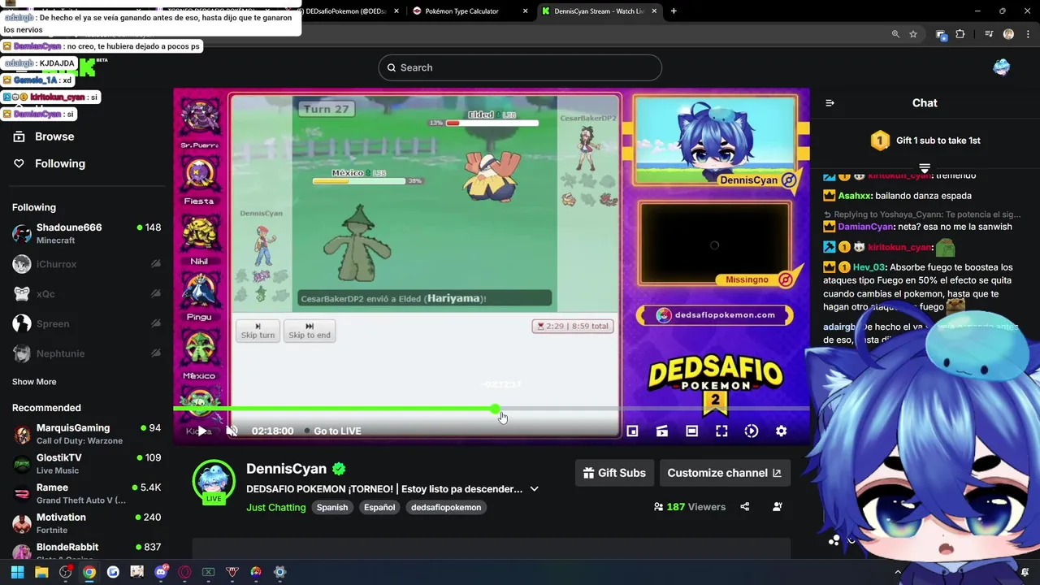Click the share stream icon
Viewport: 1040px width, 585px height.
(x=744, y=507)
